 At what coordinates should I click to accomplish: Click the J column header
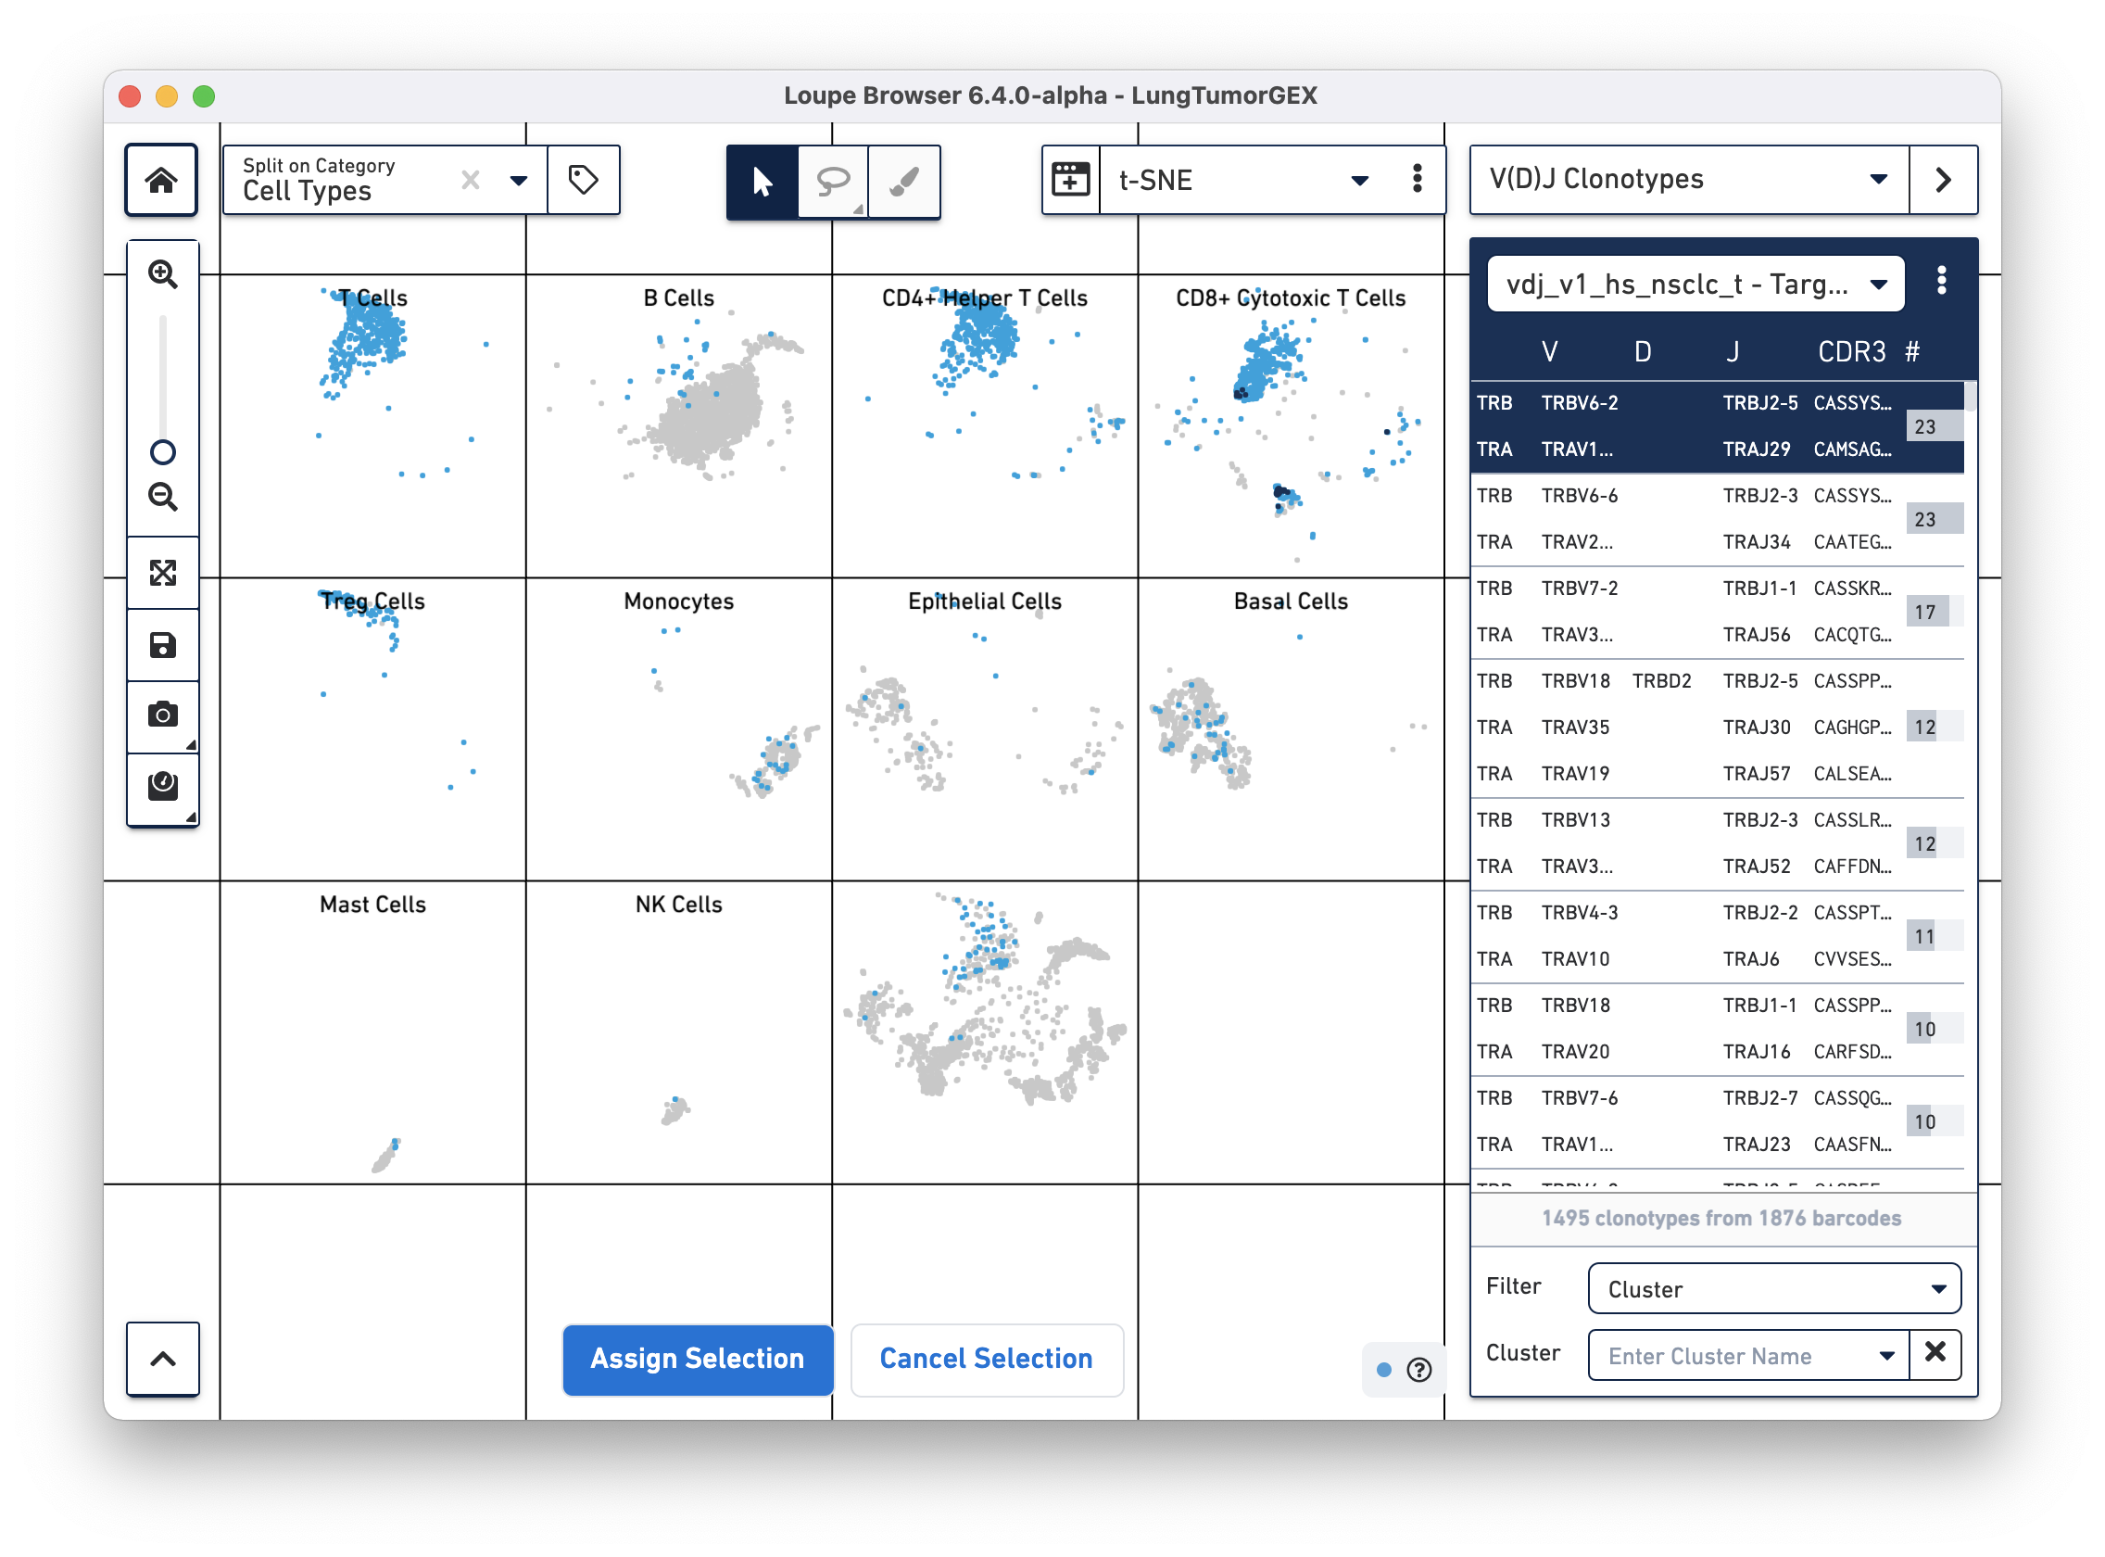tap(1731, 352)
